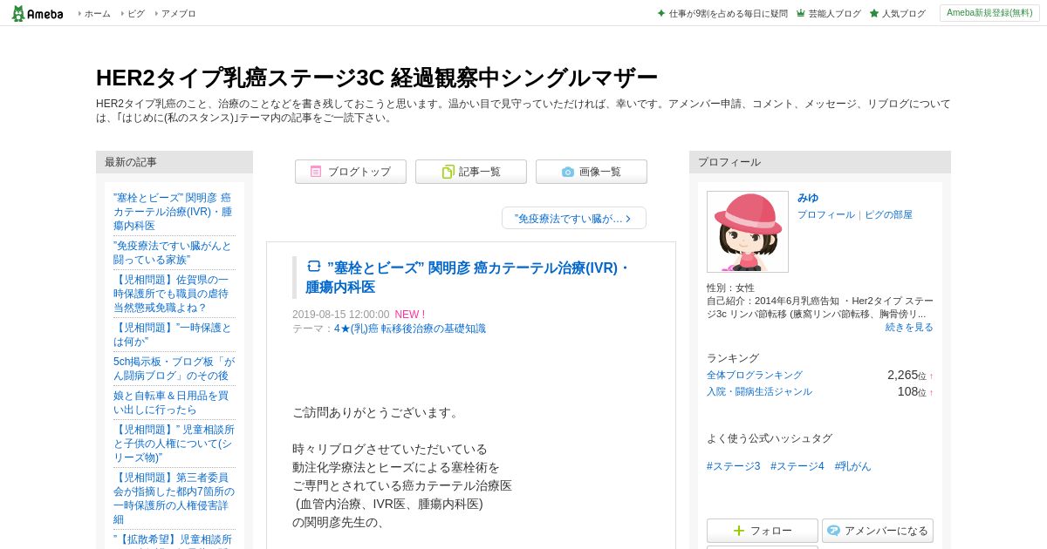
Task: Open recent article 第三者委員会が指摘した都内7箇所
Action: [173, 498]
